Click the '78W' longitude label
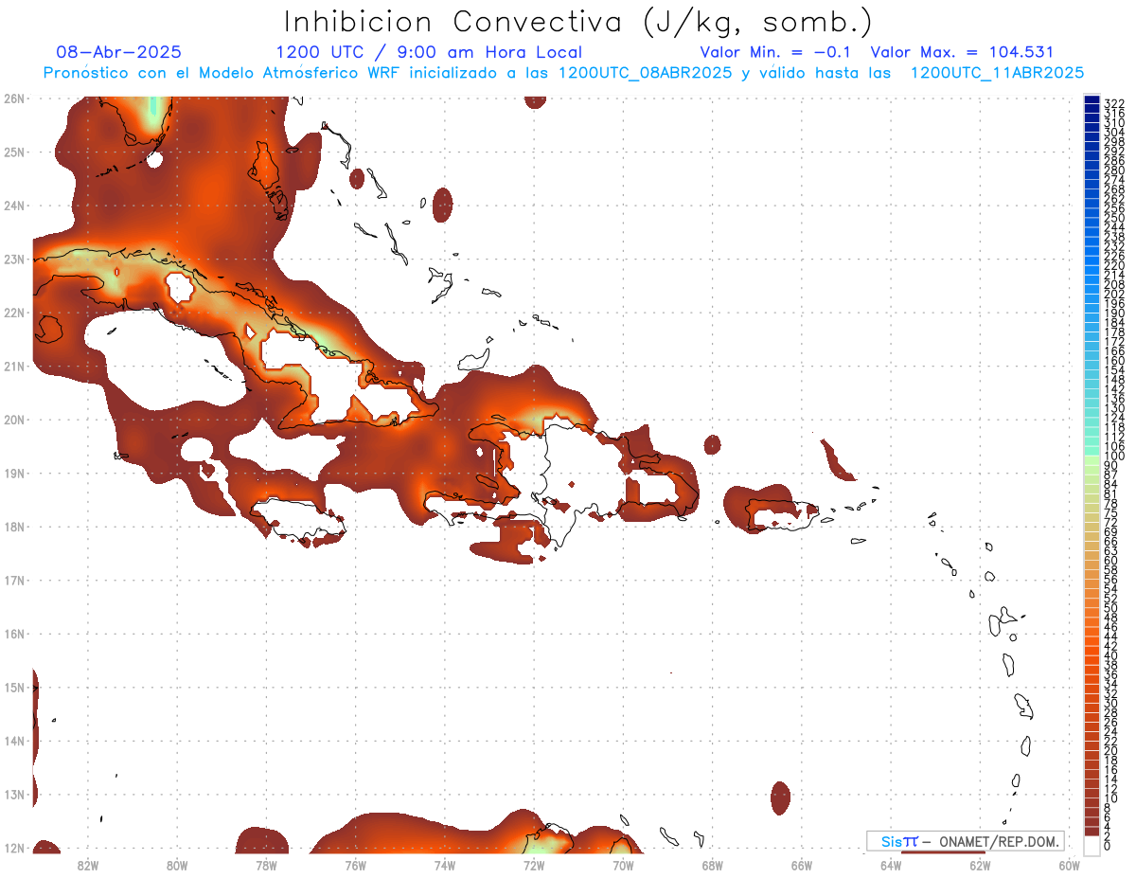1136x878 pixels. pyautogui.click(x=266, y=865)
